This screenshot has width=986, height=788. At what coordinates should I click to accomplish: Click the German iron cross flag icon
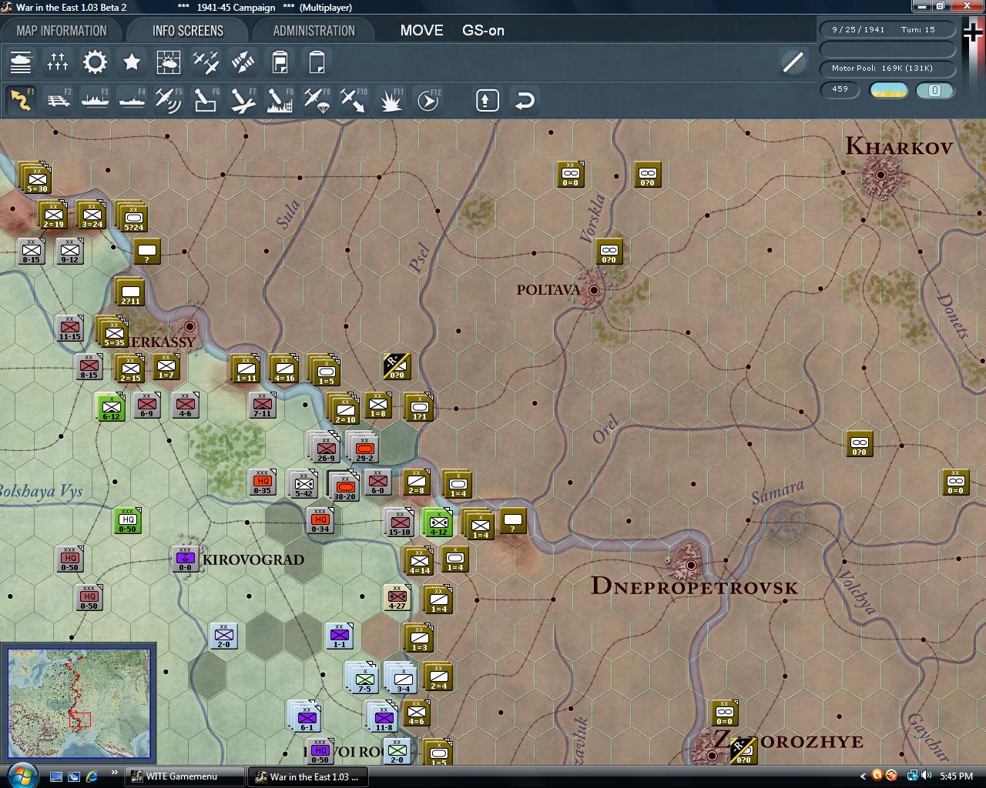pyautogui.click(x=972, y=32)
